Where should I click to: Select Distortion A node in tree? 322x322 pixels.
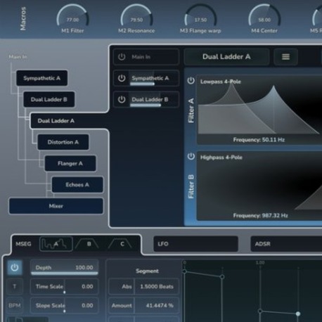pos(63,142)
